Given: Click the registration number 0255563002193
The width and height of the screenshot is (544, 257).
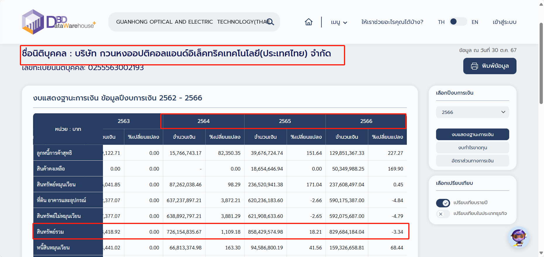Looking at the screenshot, I should (116, 68).
